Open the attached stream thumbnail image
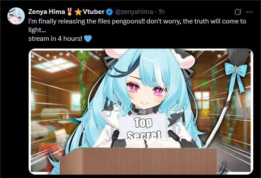The width and height of the screenshot is (261, 178). (141, 112)
